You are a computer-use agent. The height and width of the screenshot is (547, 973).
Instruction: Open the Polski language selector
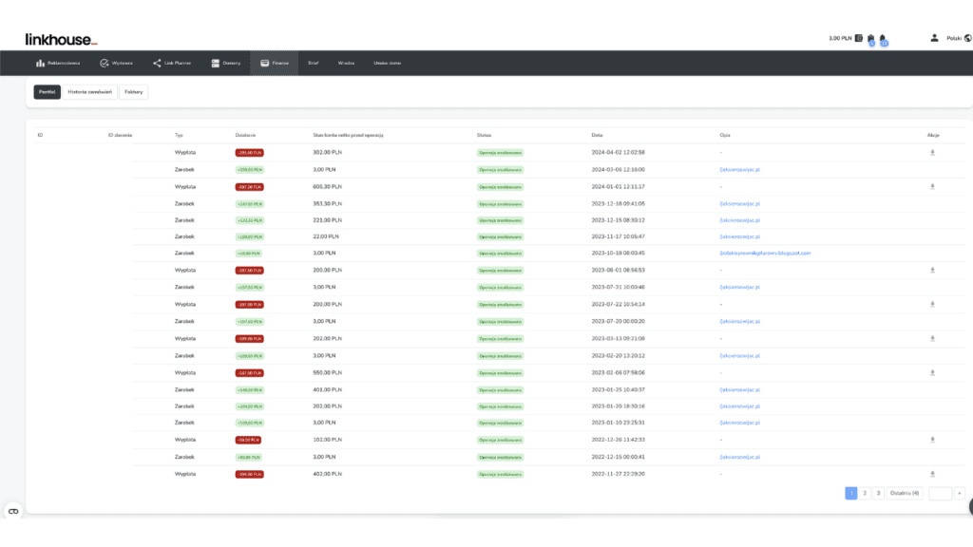click(954, 38)
